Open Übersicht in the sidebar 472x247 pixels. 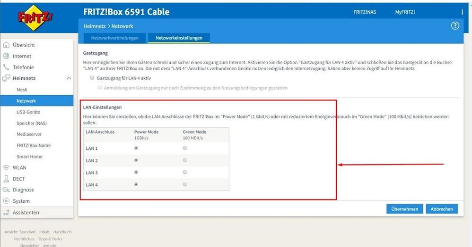pos(24,45)
